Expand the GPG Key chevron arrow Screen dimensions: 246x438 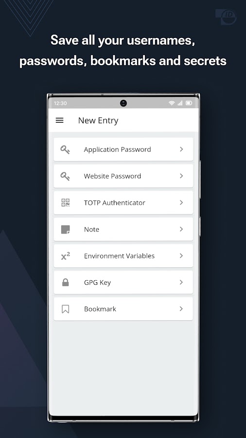(181, 282)
